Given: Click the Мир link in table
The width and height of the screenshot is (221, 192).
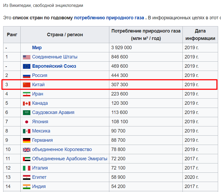Looking at the screenshot, I should (37, 48).
